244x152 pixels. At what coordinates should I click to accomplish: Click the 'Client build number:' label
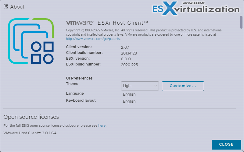(x=84, y=52)
